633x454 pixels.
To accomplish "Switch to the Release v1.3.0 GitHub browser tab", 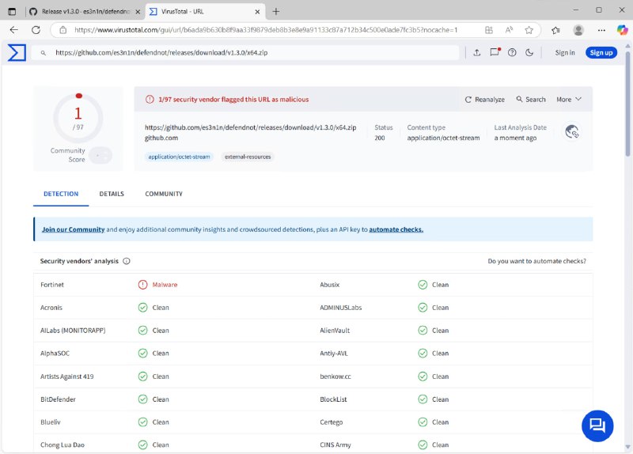I will coord(85,11).
